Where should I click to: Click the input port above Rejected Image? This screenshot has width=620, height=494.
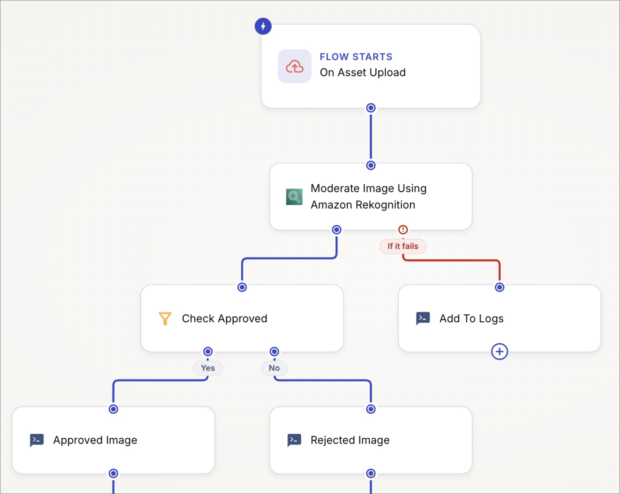371,409
